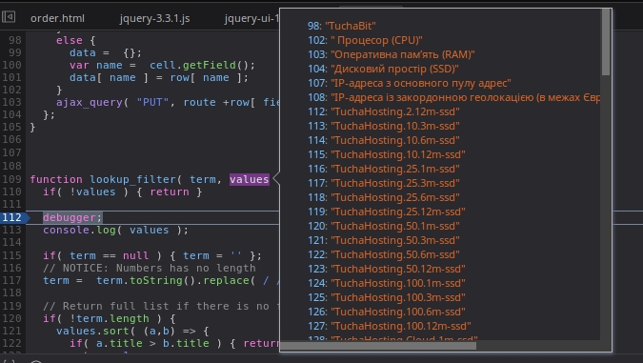
Task: Select entry 119 TuchaHosting.25.12m-ssd
Action: click(x=387, y=212)
